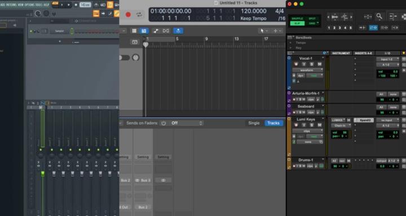Image resolution: width=406 pixels, height=216 pixels.
Task: Click the Play button in FL Studio transport
Action: [62, 5]
